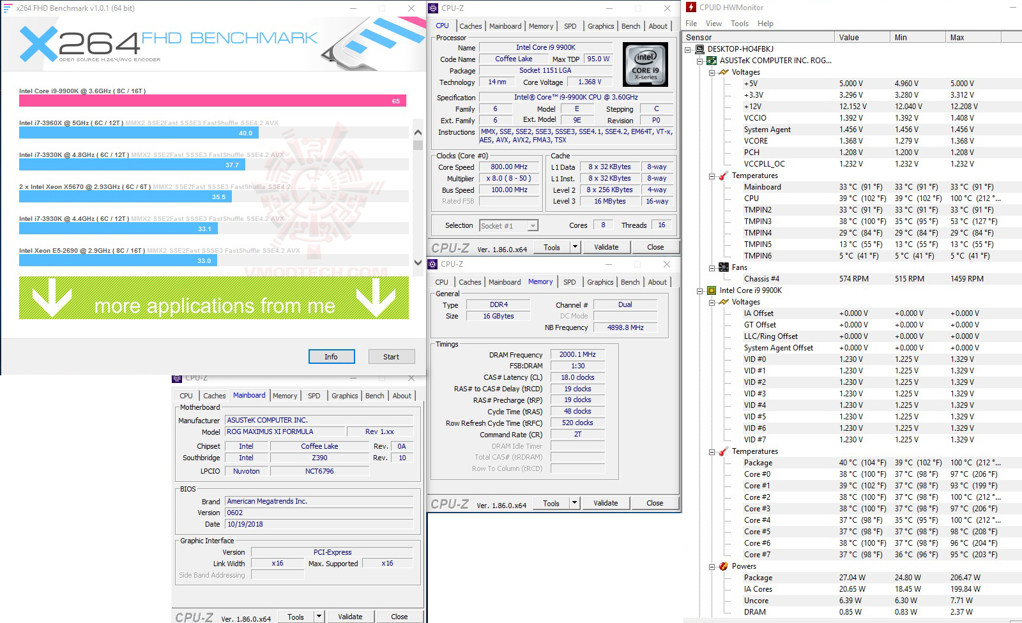Open the Socket #1 selection dropdown
The height and width of the screenshot is (623, 1022).
[532, 225]
